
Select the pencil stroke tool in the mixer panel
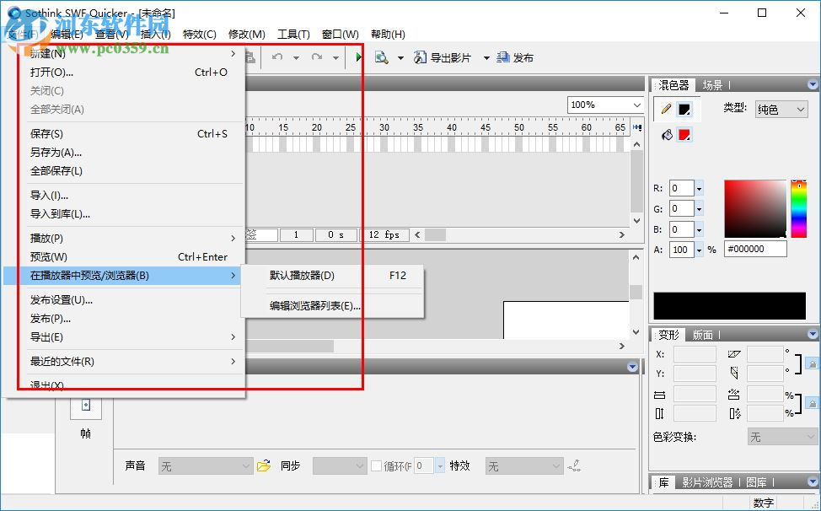coord(665,110)
